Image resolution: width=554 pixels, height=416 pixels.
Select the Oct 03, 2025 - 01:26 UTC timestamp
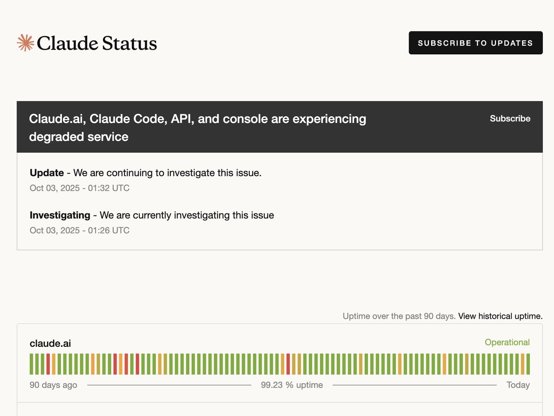tap(79, 230)
